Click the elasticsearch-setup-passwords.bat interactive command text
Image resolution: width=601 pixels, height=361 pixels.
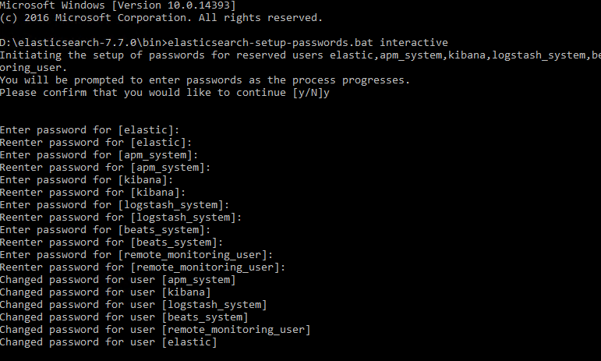click(x=308, y=43)
